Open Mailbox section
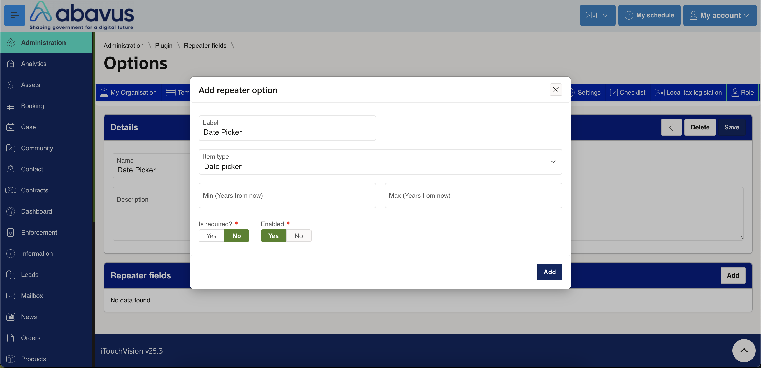The width and height of the screenshot is (761, 368). tap(47, 296)
